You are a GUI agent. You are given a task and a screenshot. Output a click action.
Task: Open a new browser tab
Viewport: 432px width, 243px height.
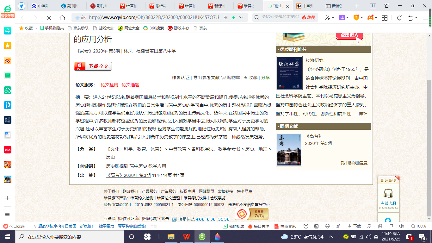[357, 6]
